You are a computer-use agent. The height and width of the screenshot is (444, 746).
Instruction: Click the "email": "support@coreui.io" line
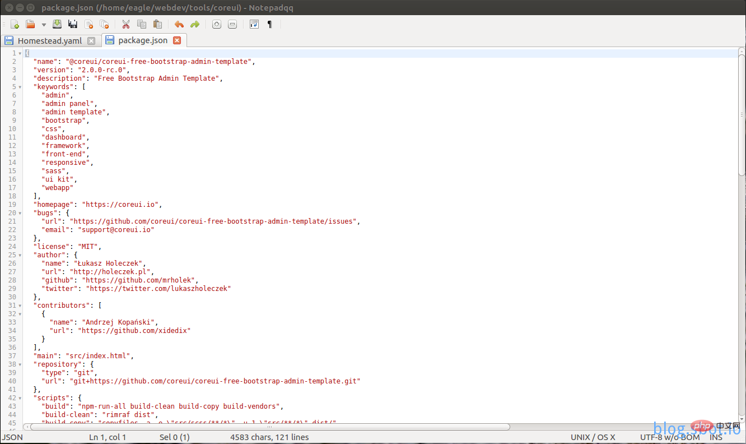pyautogui.click(x=98, y=230)
